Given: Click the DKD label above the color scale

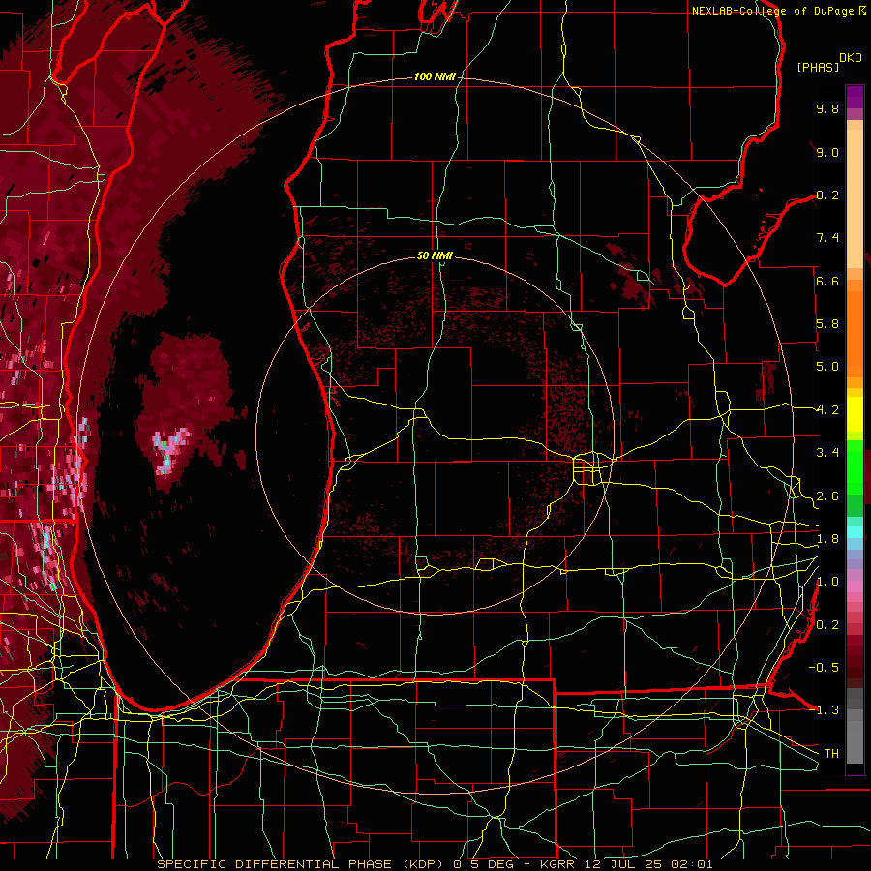Looking at the screenshot, I should (x=851, y=58).
